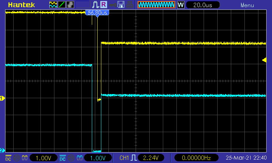
Task: Click the purple R run-status indicator
Action: [x=104, y=5]
